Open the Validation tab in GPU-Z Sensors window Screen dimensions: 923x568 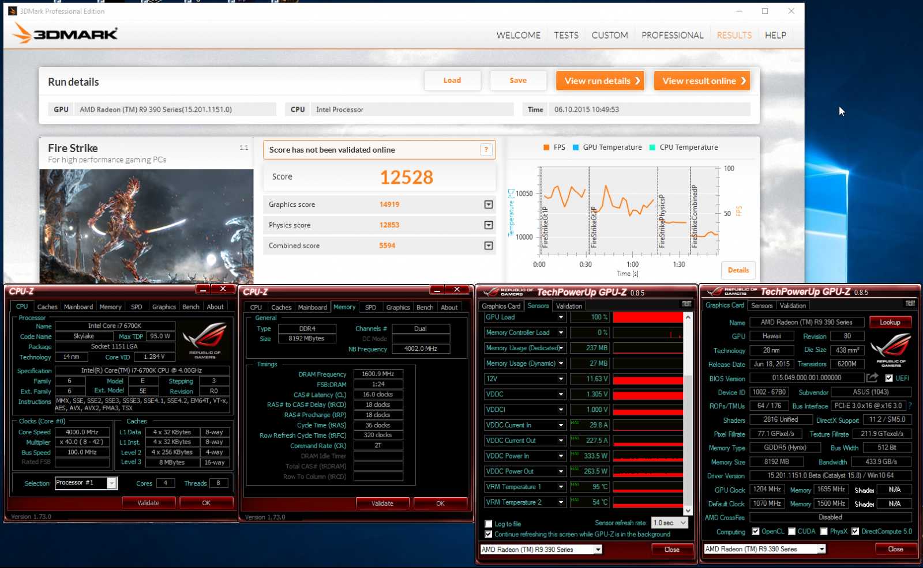[569, 306]
